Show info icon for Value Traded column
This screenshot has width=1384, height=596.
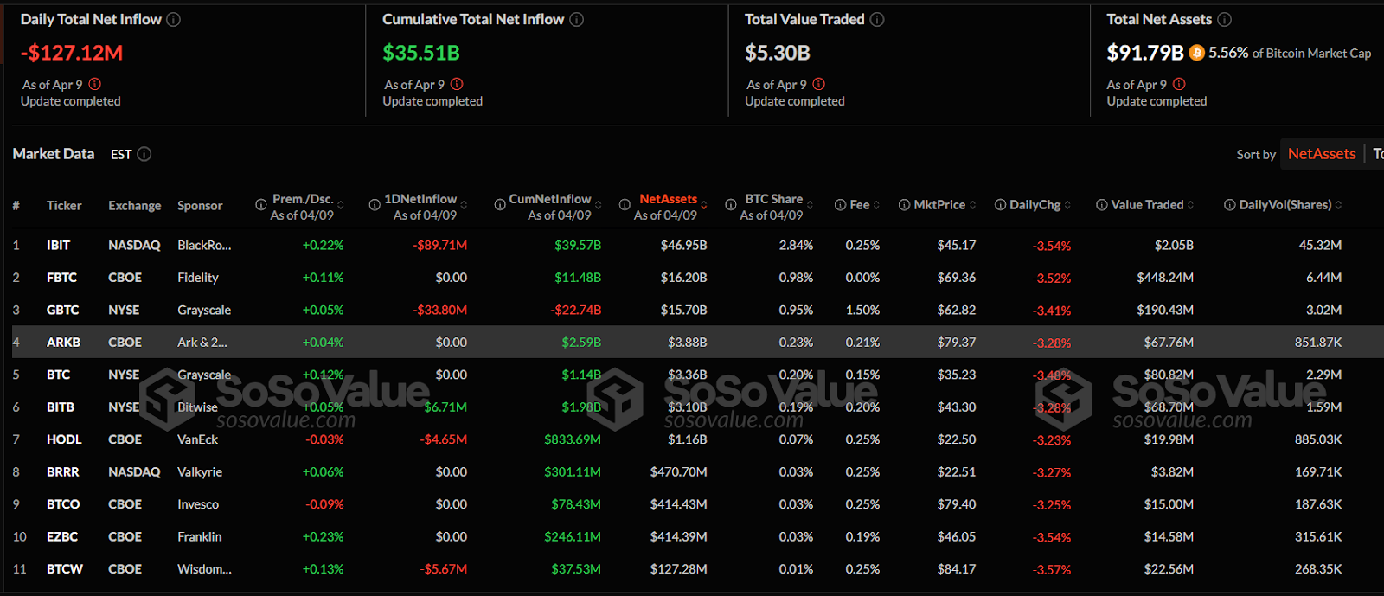1101,205
